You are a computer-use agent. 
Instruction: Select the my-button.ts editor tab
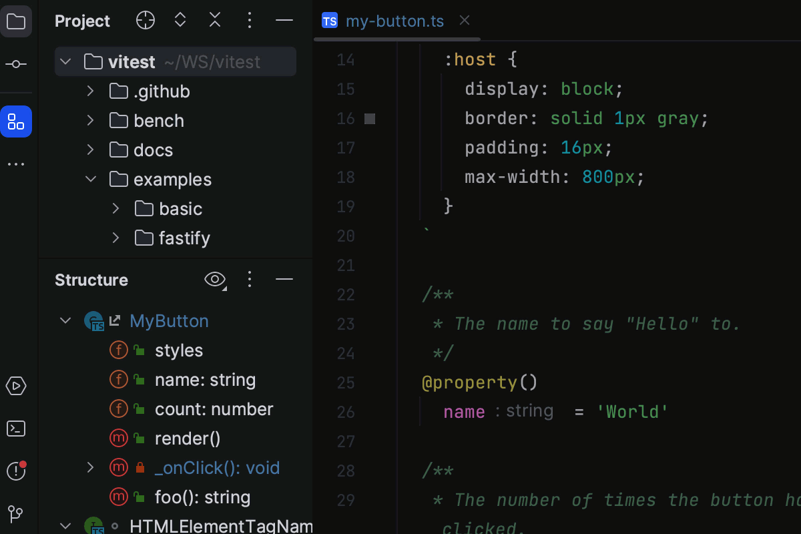394,21
